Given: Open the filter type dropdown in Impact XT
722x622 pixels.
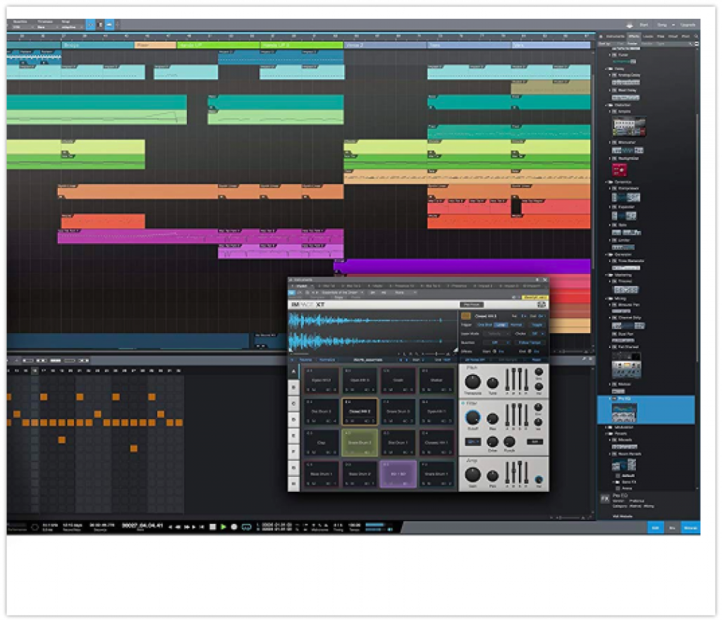Looking at the screenshot, I should click(x=472, y=442).
